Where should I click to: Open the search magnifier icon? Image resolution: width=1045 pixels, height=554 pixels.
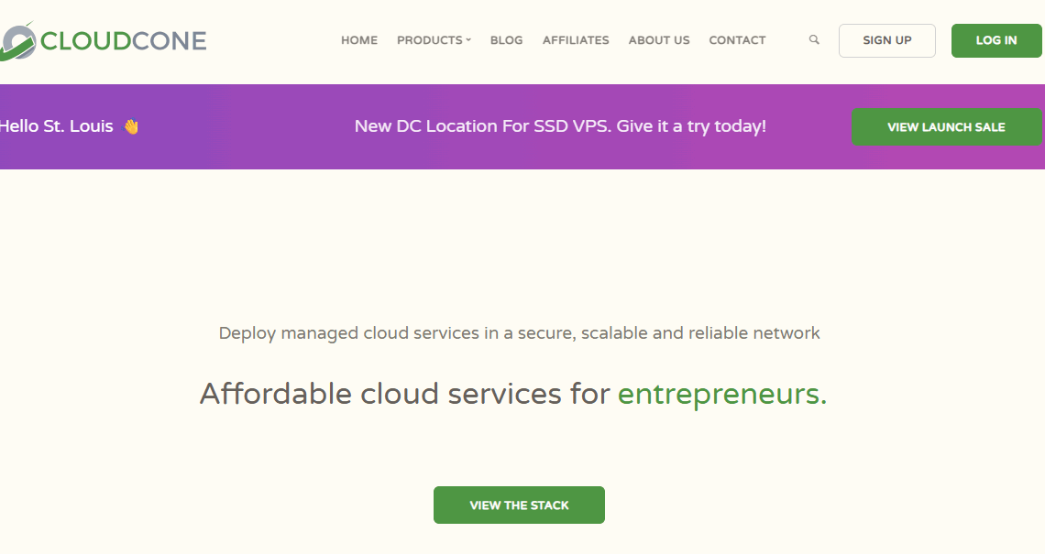click(814, 40)
